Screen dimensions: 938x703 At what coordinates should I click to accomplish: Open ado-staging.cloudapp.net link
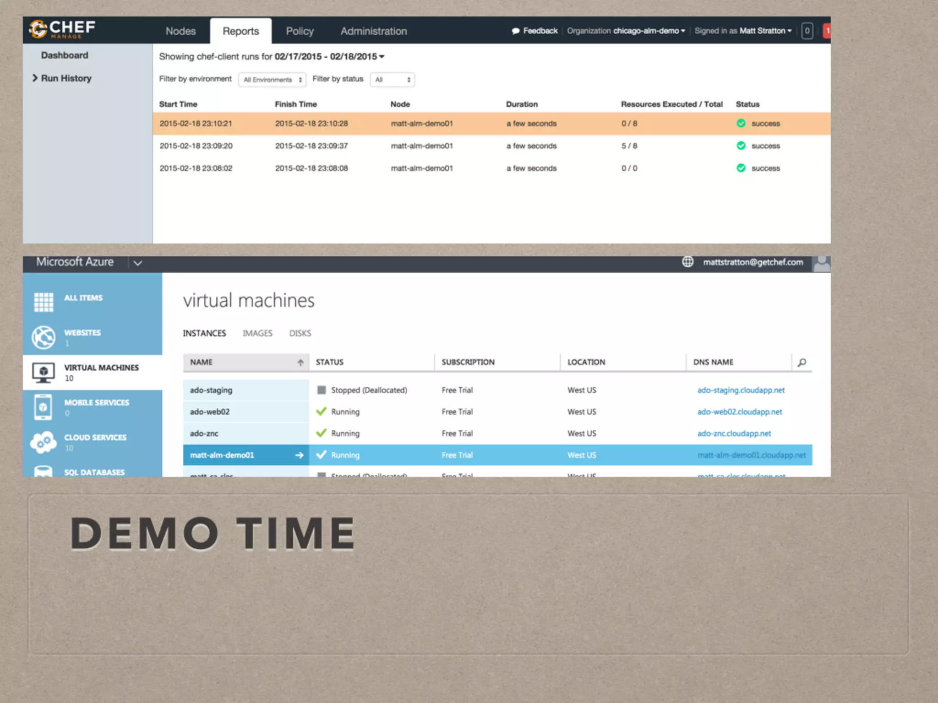pos(741,390)
